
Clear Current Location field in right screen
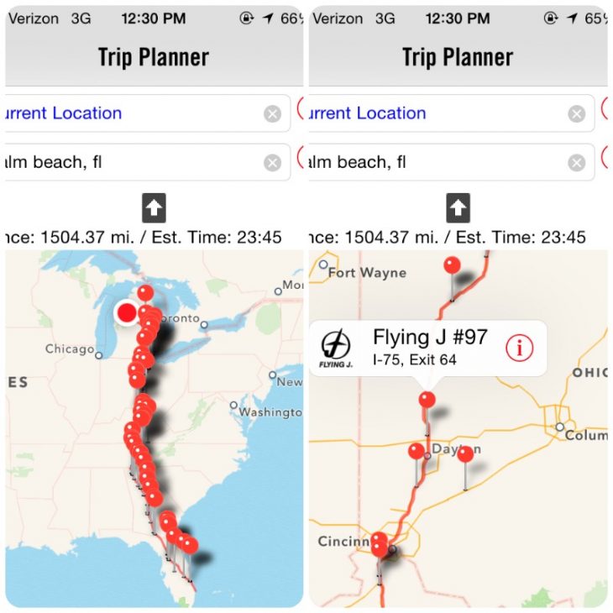tap(577, 114)
